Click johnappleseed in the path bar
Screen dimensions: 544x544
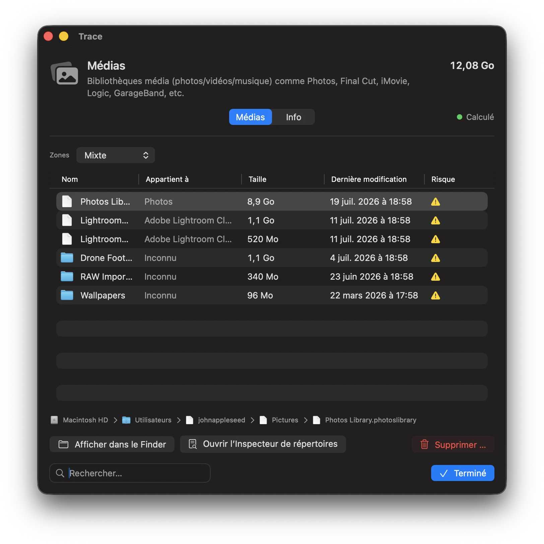pos(221,420)
